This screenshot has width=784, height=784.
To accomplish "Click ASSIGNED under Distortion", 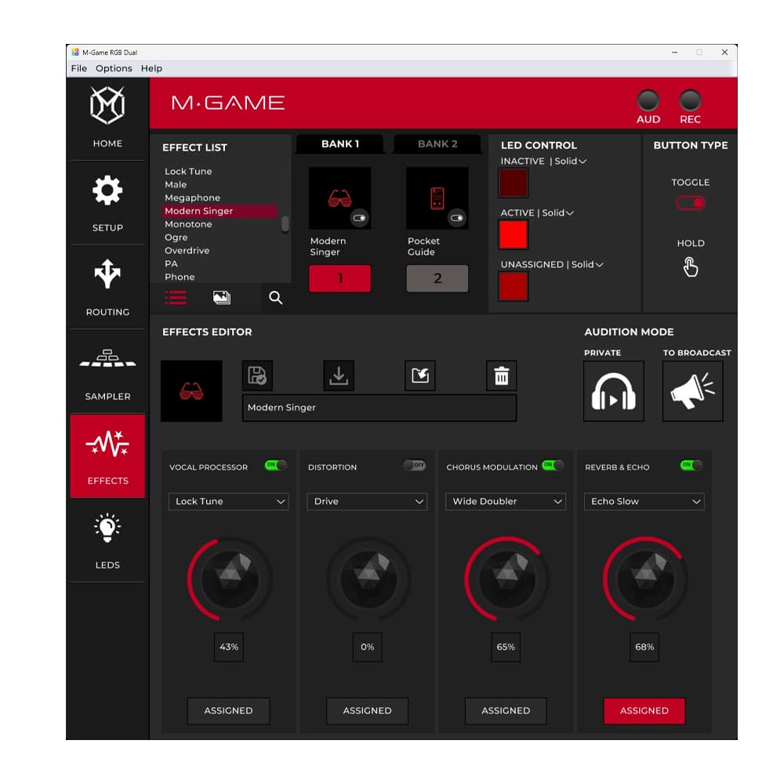I will (x=367, y=710).
